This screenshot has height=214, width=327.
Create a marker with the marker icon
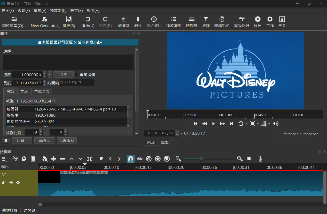101,159
